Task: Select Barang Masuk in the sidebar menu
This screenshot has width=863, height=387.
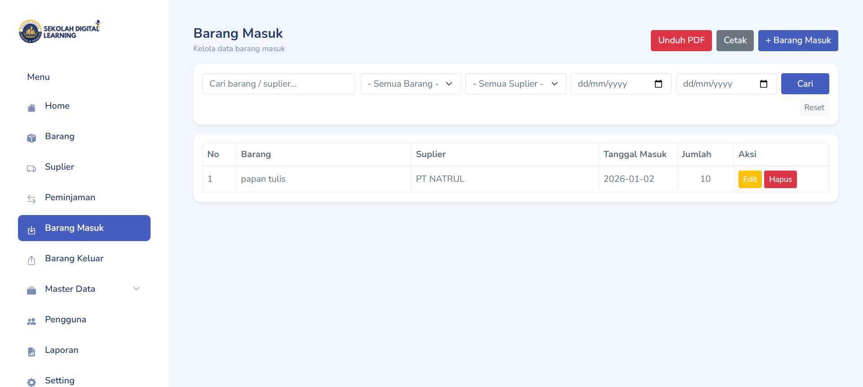Action: point(84,228)
